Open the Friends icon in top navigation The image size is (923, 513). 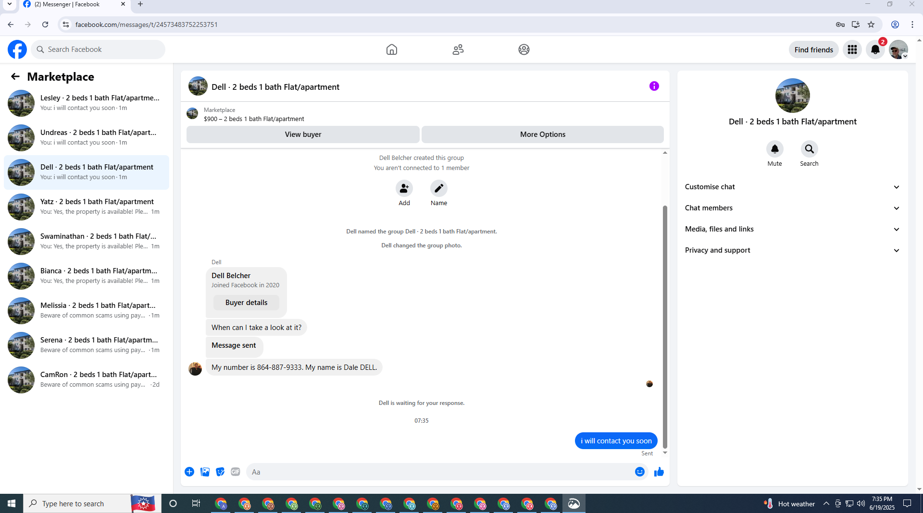(458, 49)
